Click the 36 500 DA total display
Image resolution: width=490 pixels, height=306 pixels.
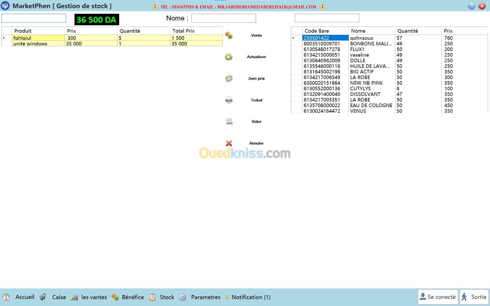pyautogui.click(x=97, y=20)
